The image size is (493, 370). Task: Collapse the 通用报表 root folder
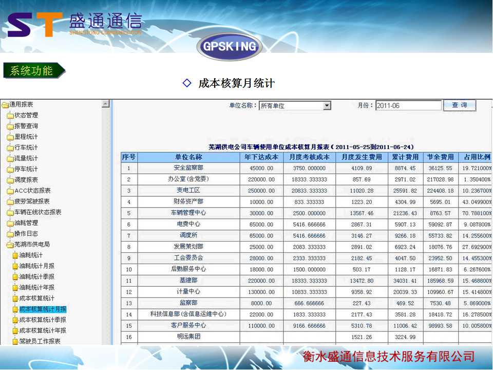coord(5,105)
